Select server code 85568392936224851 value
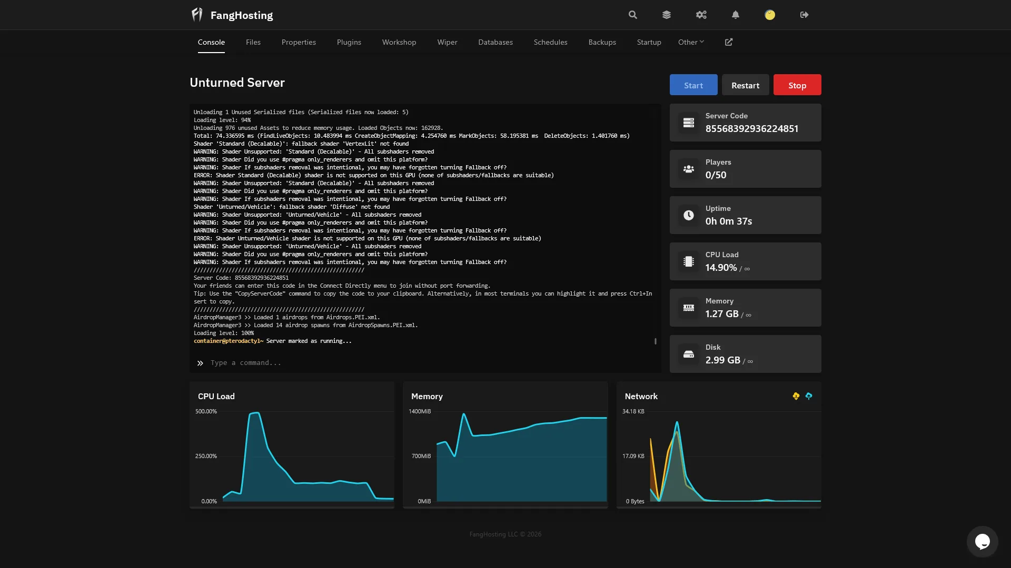This screenshot has height=568, width=1011. [752, 129]
